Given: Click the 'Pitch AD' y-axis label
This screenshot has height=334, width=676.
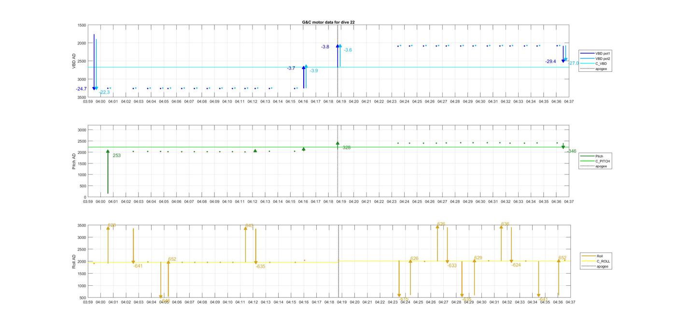Looking at the screenshot, I should point(75,161).
